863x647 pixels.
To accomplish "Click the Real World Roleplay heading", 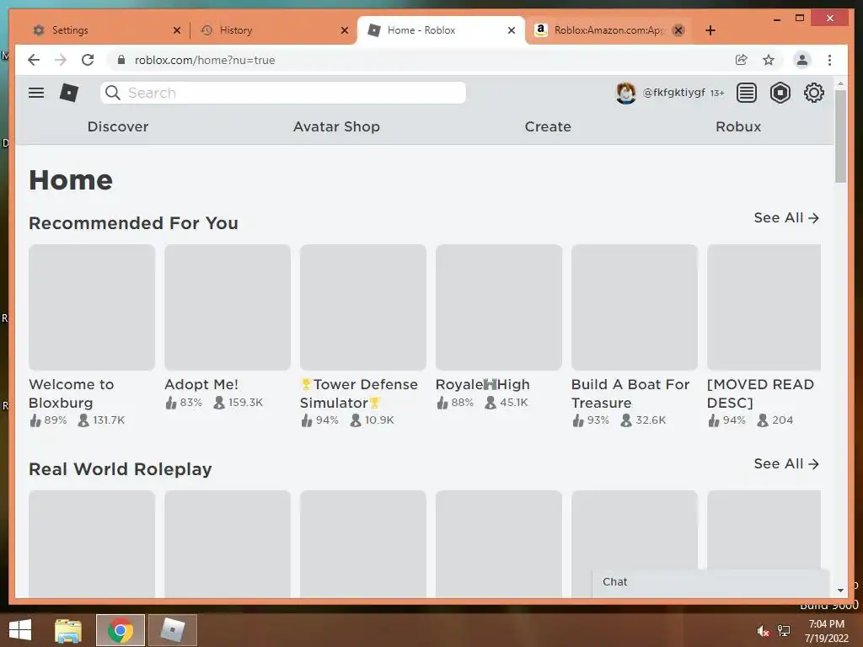I will 120,468.
